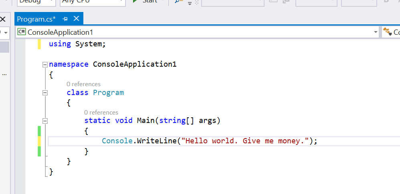This screenshot has height=194, width=400.
Task: Close the left side panel with X
Action: [x=3, y=19]
